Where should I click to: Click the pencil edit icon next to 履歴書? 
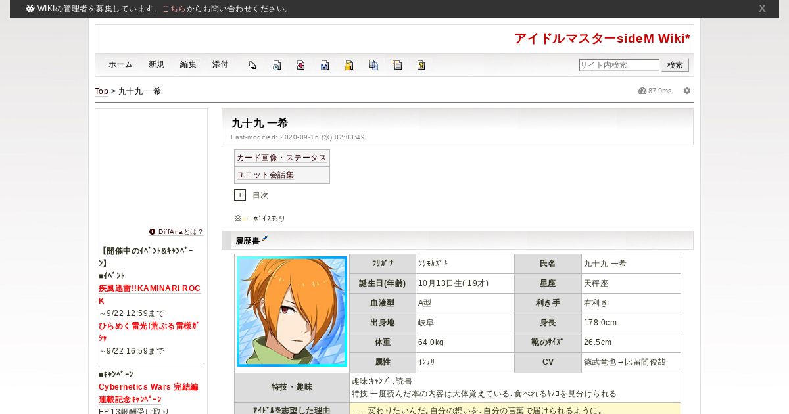click(x=265, y=239)
